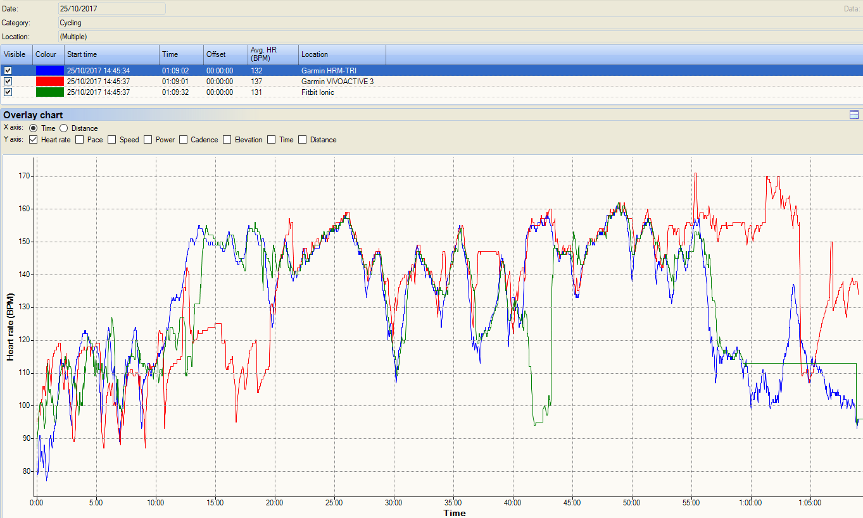Select the Garmin HRM-TRI location cell
Viewport: 863px width, 518px height.
(343, 70)
